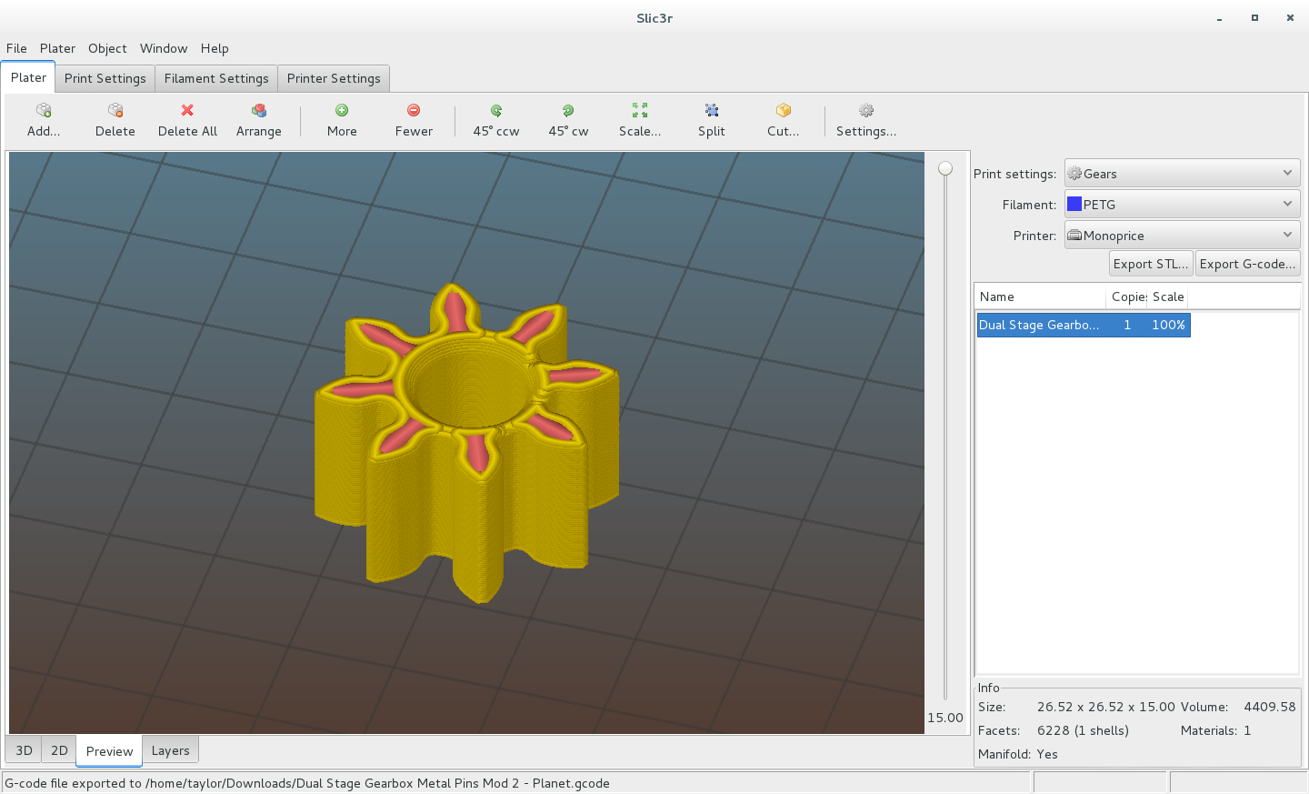Click the Arrange objects icon
Viewport: 1309px width, 794px height.
[x=259, y=111]
